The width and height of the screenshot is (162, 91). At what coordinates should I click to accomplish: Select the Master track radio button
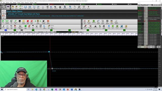coord(1,4)
